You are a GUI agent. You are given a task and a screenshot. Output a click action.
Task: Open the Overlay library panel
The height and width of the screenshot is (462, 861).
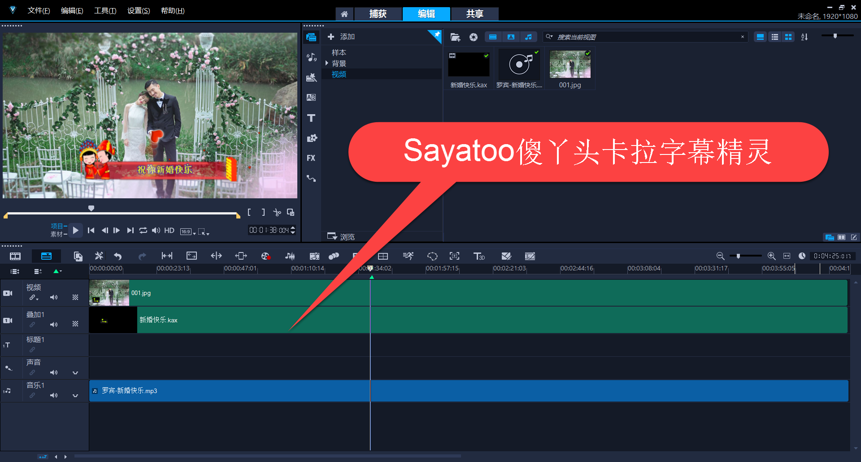coord(311,138)
